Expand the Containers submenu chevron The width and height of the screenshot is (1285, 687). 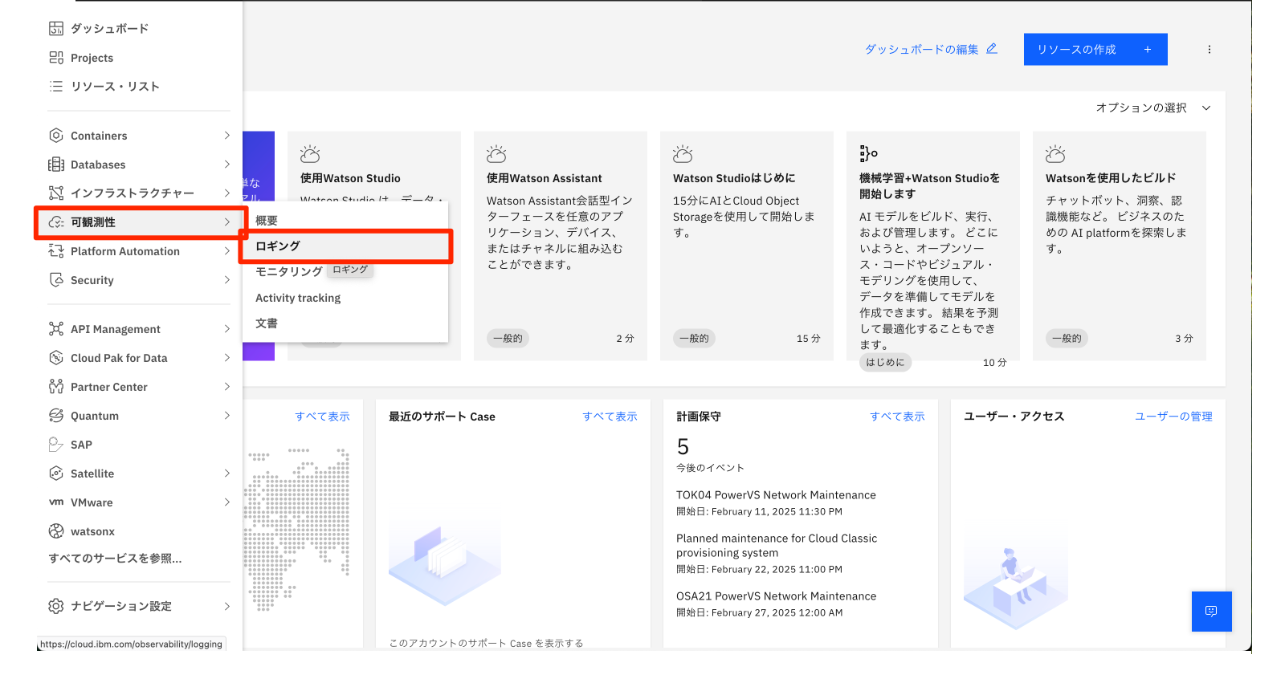tap(227, 136)
